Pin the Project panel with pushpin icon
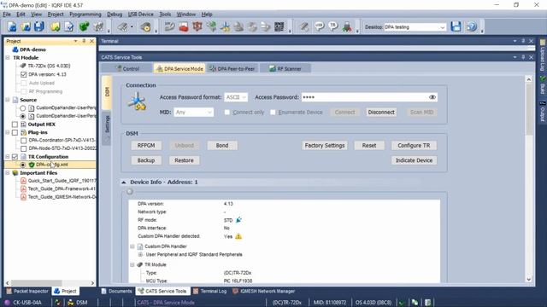Screen dimensions: 547x307 coord(84,41)
